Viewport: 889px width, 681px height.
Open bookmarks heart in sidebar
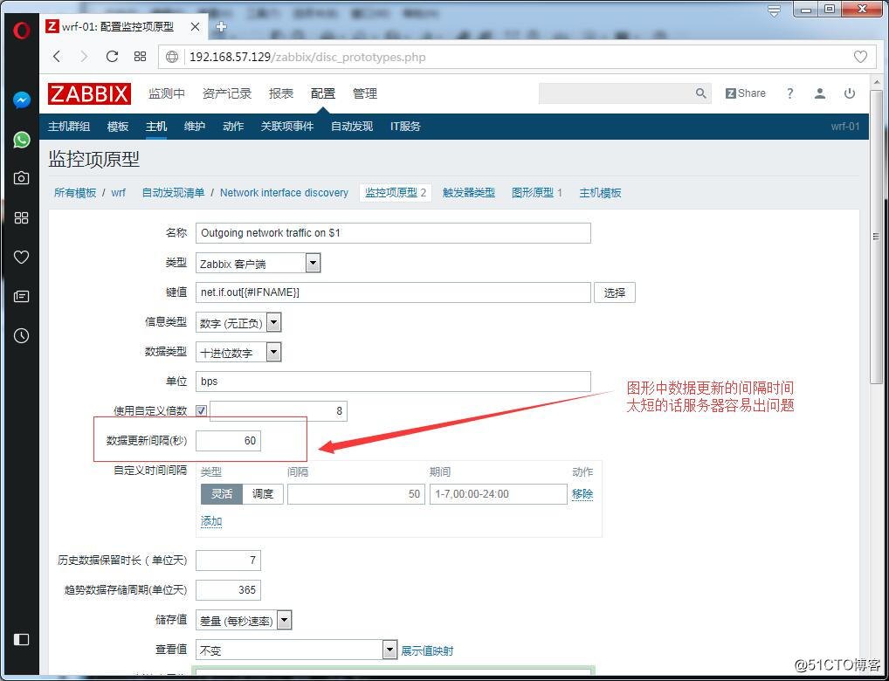coord(22,258)
